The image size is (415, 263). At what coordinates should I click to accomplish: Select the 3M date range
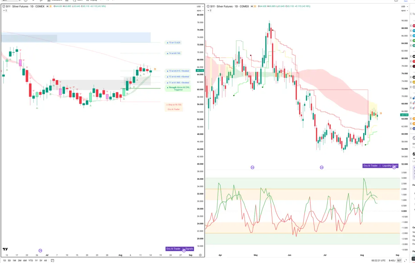(x=19, y=261)
